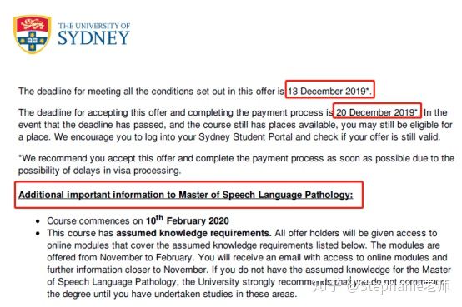Click the words 'Master of Speech Language Pathology' in heading
The width and height of the screenshot is (462, 307).
265,195
